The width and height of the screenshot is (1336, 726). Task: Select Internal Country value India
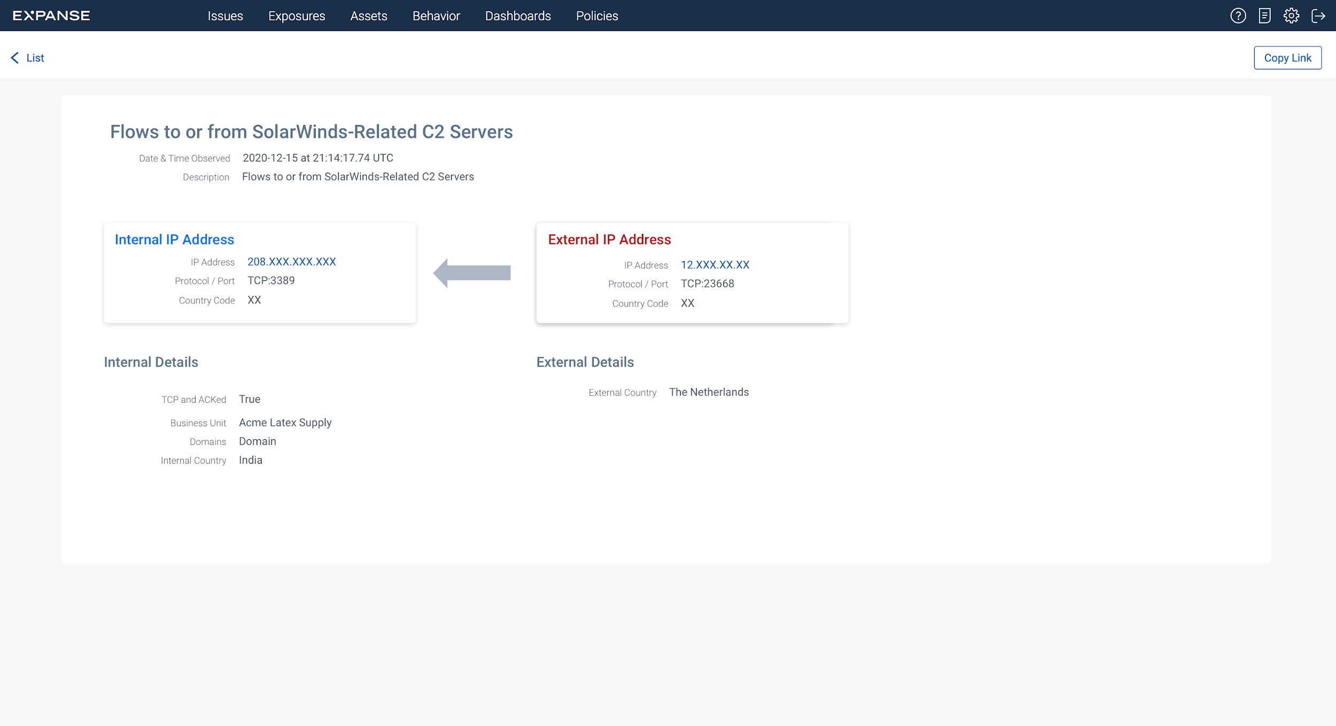250,460
